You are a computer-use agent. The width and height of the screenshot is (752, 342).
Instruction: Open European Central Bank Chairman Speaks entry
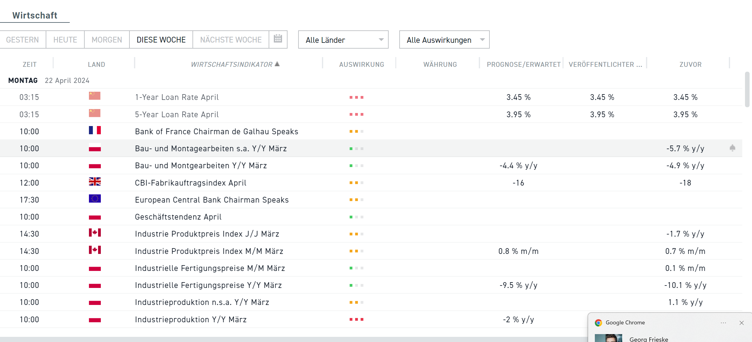(x=212, y=200)
